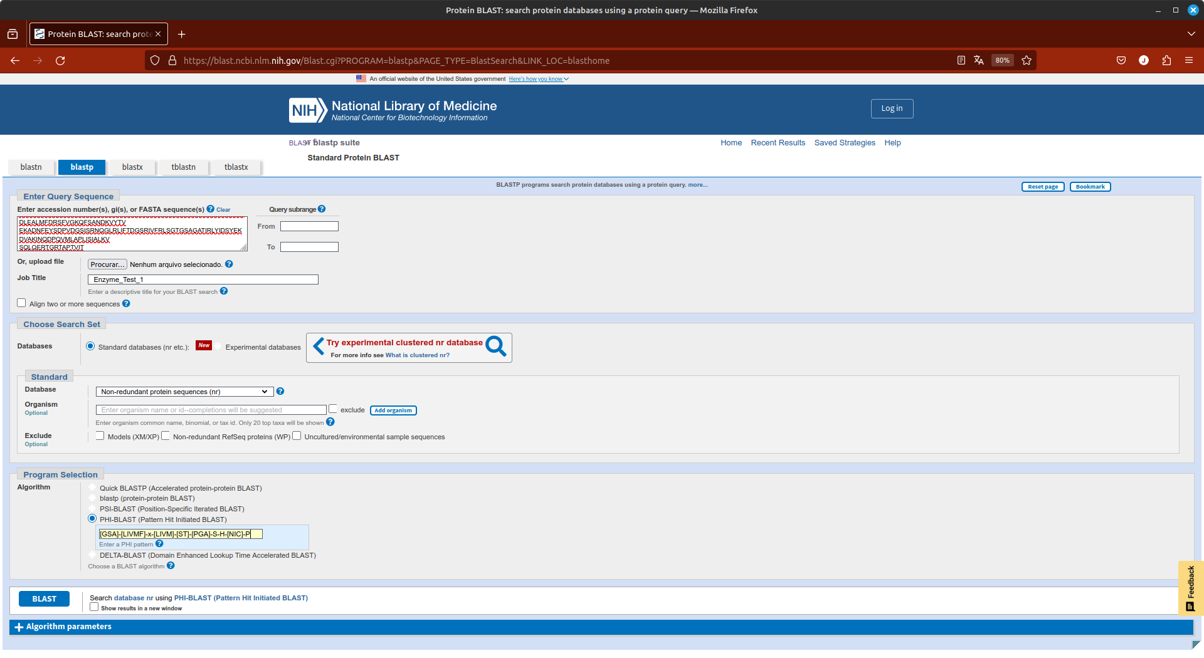Expand Algorithm parameters section
Viewport: 1204px width, 658px height.
63,627
